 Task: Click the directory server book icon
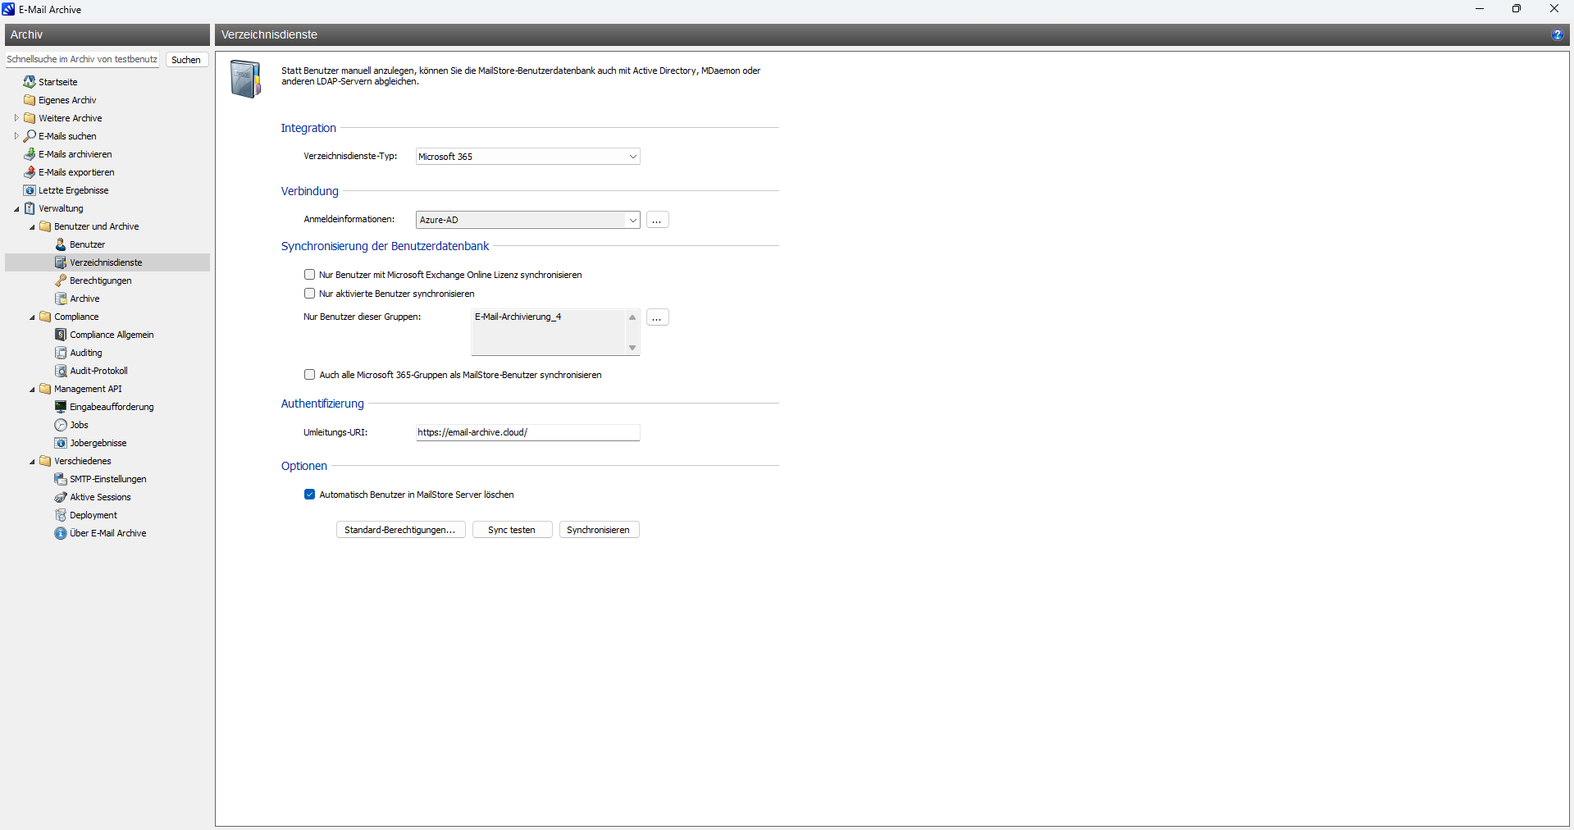tap(245, 79)
